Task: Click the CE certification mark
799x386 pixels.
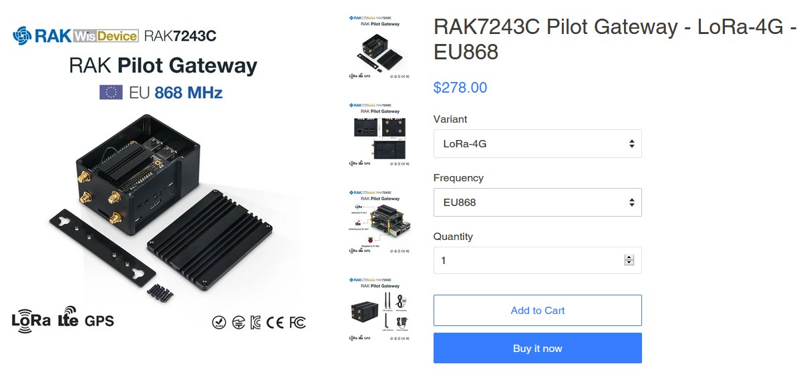Action: point(275,323)
